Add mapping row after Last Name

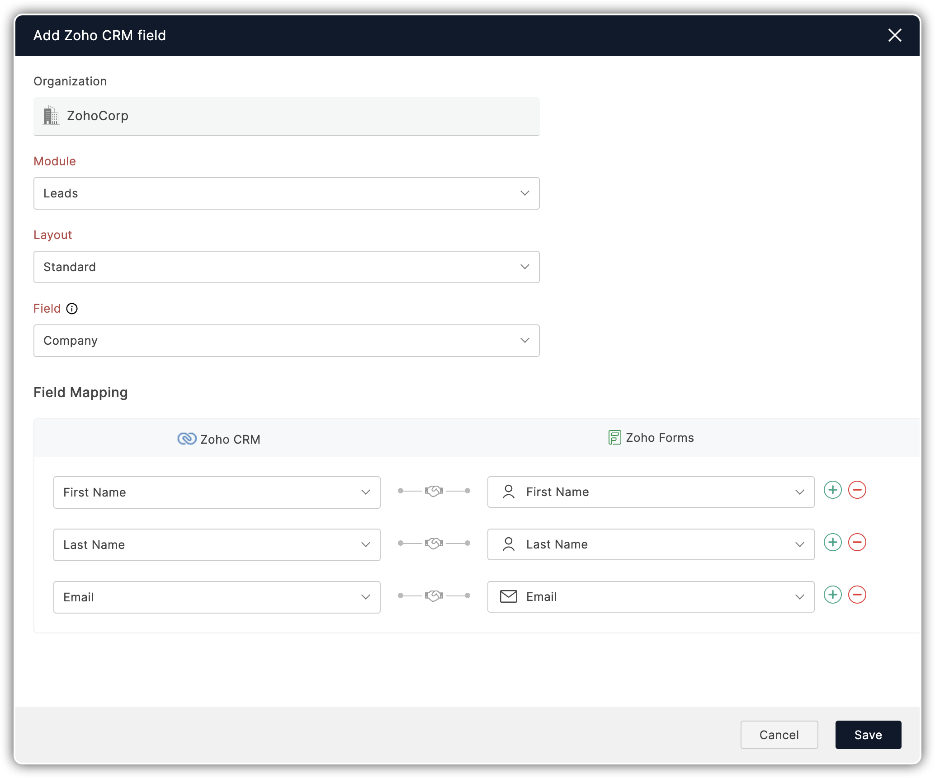click(x=832, y=543)
